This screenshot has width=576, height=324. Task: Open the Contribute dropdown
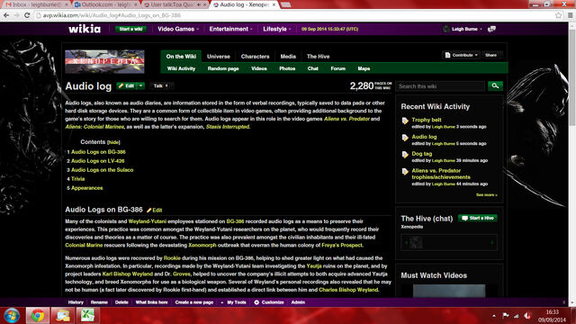pyautogui.click(x=462, y=55)
